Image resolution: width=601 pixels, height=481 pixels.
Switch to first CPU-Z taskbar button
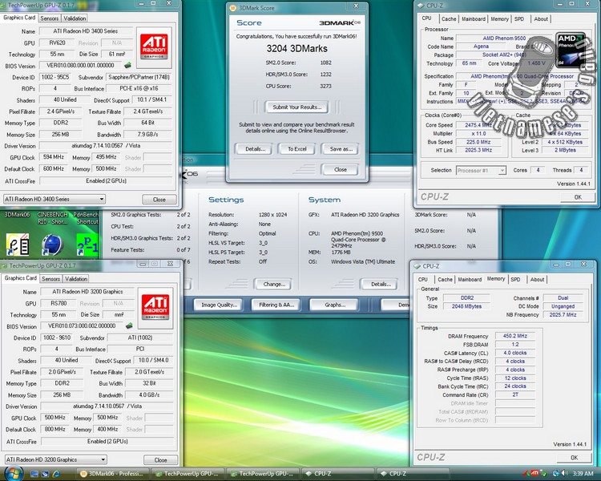coord(337,474)
